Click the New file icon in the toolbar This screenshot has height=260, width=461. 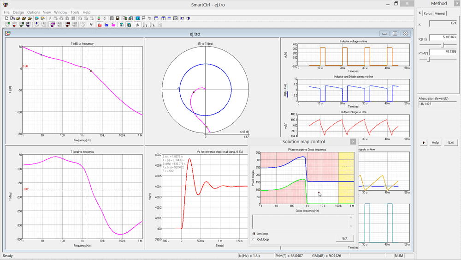(7, 18)
